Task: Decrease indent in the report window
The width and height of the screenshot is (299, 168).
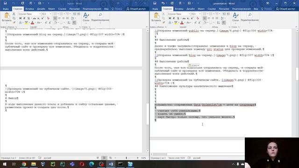Action: tap(74, 14)
